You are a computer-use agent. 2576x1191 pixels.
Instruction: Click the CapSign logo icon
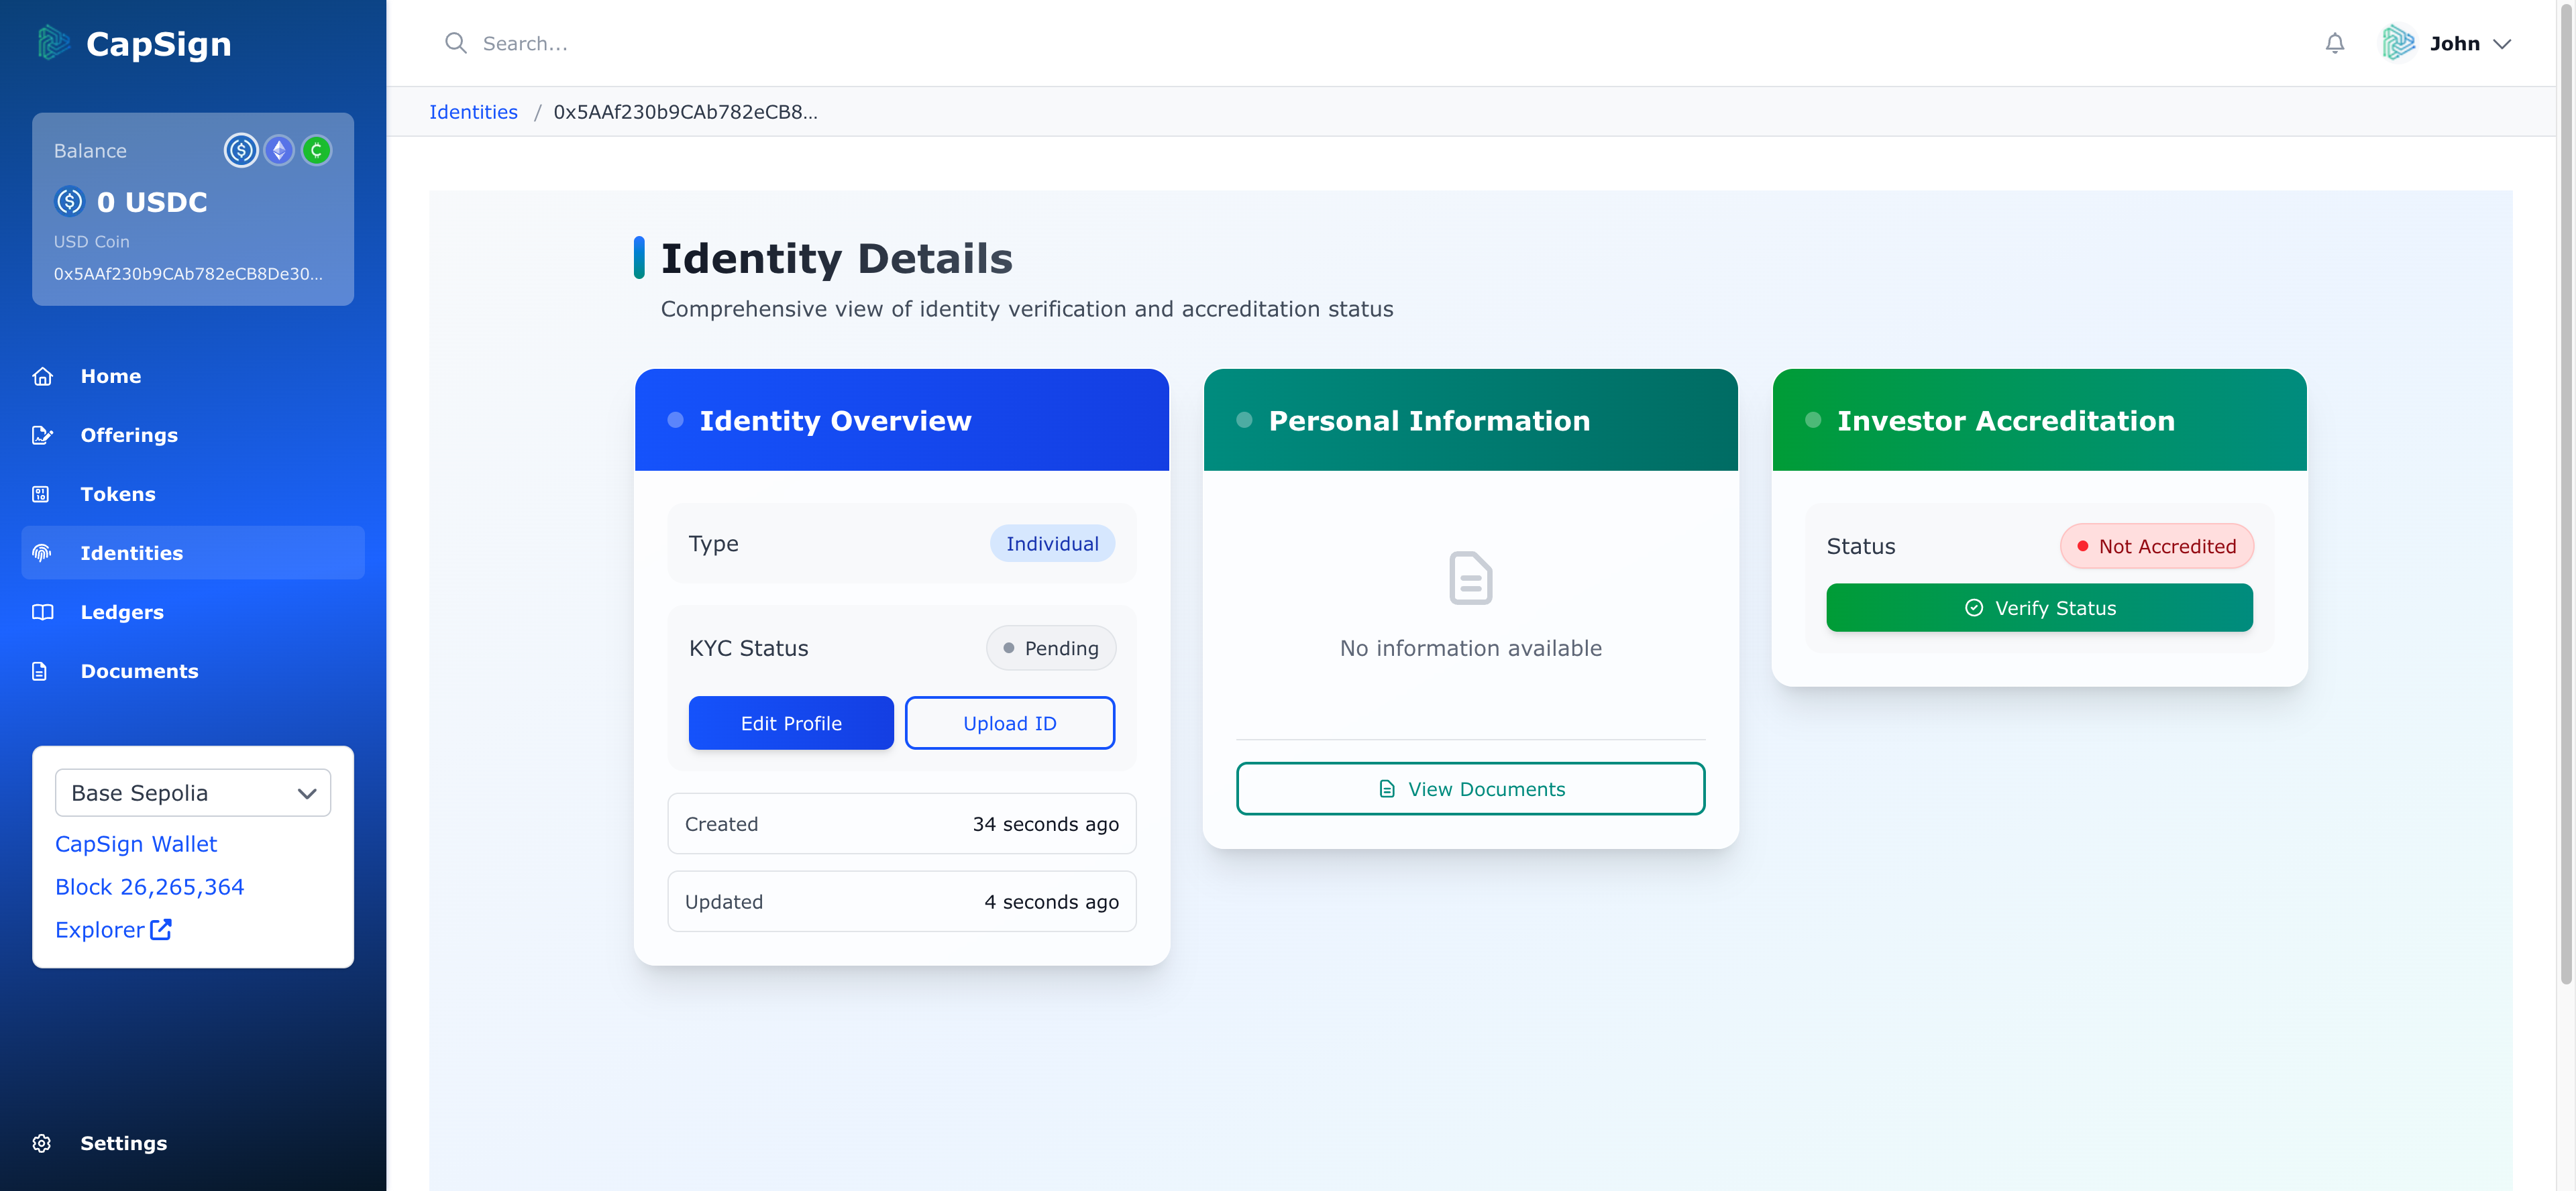pos(53,43)
